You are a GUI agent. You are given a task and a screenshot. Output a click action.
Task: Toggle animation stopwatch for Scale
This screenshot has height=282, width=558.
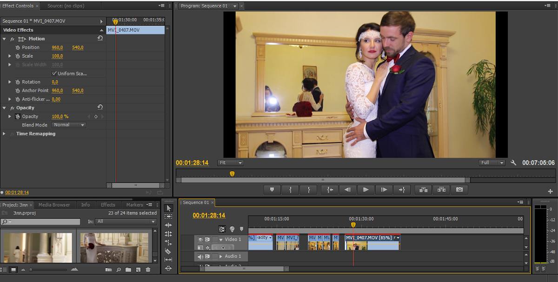click(x=18, y=56)
